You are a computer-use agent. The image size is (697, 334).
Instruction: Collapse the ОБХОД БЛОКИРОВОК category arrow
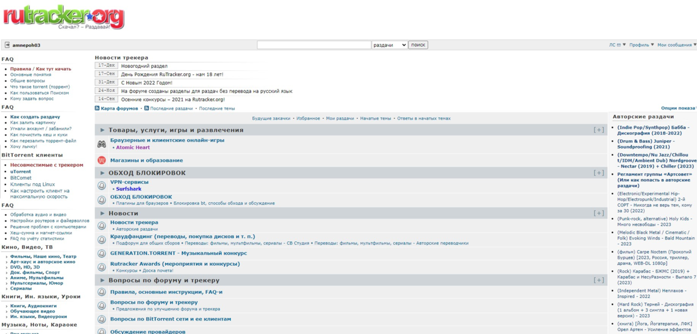(x=103, y=173)
